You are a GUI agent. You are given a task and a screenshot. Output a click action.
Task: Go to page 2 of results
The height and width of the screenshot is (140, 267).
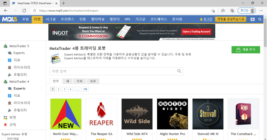pyautogui.click(x=59, y=89)
